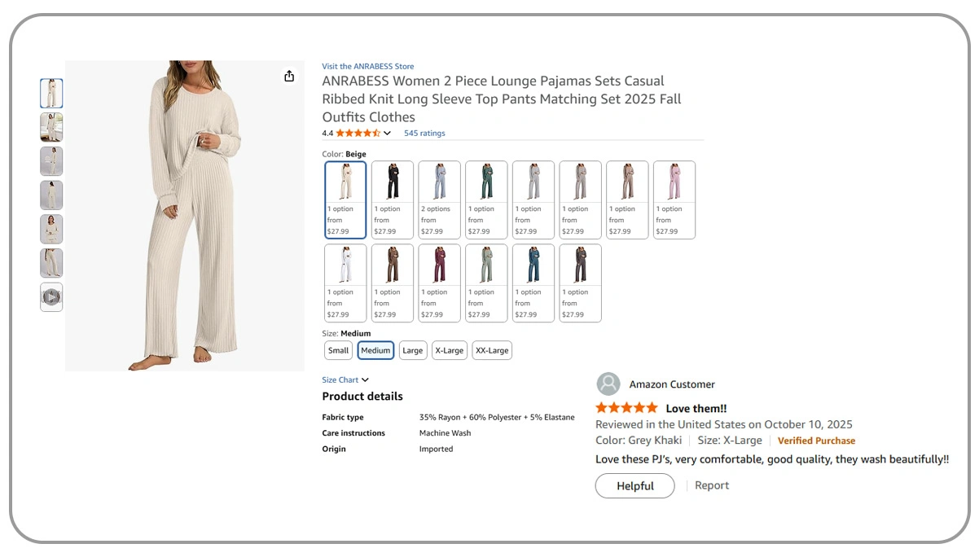The image size is (979, 557).
Task: Open the 545 ratings link
Action: [424, 134]
